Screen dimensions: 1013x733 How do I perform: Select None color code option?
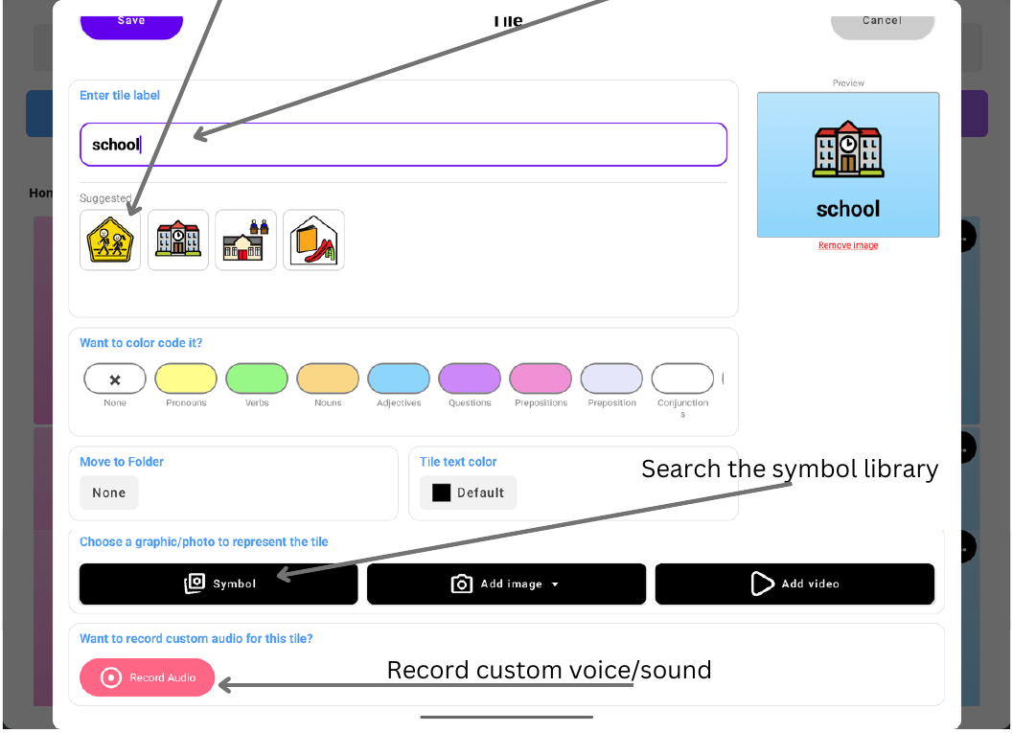click(x=115, y=378)
